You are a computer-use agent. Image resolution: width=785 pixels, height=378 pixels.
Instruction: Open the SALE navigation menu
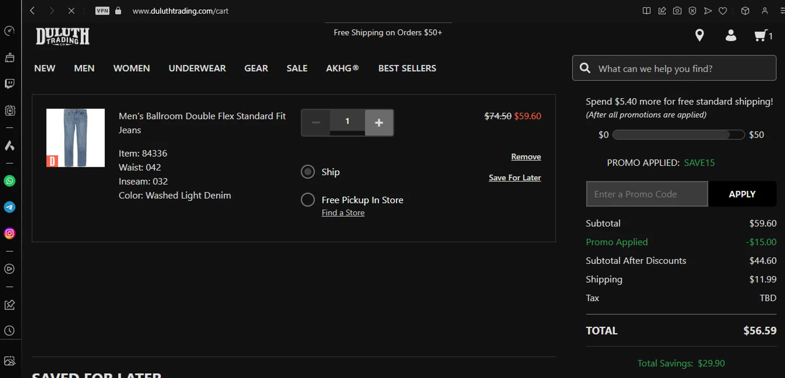(297, 68)
